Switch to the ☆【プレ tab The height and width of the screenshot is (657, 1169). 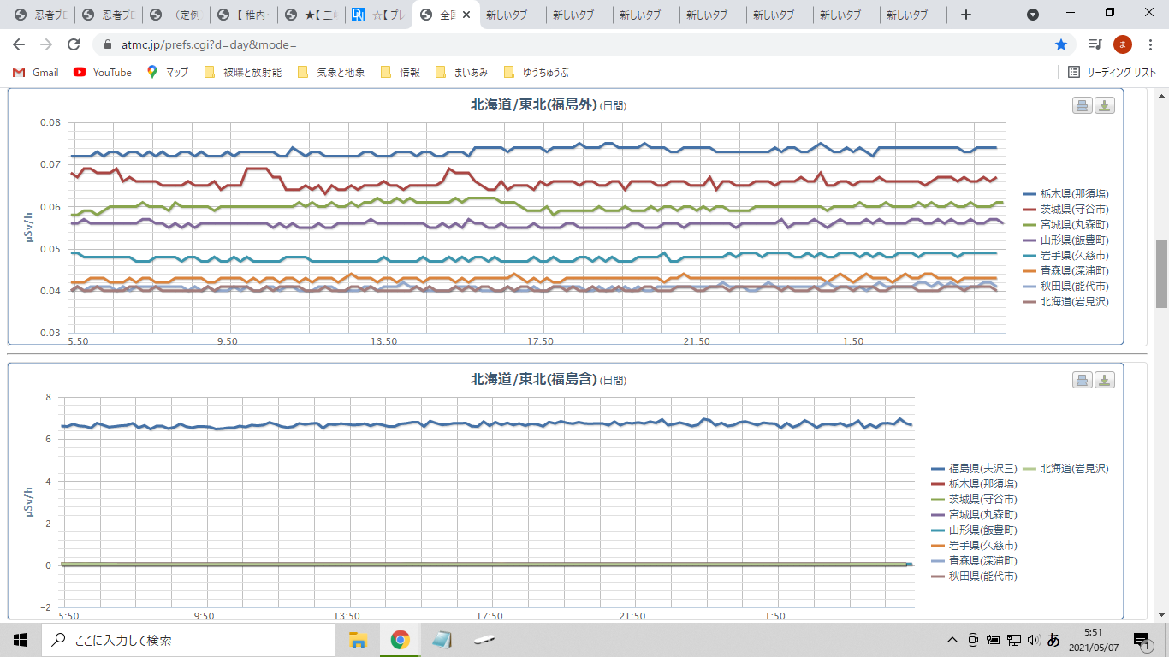coord(377,15)
